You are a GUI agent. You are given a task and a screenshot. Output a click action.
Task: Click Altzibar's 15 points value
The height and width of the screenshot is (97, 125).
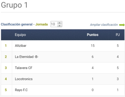(93, 46)
